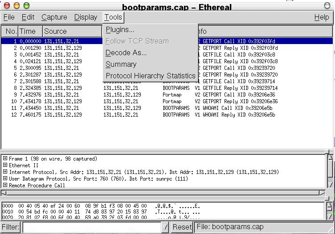Sort packets by the No. column header
Viewport: 335px width, 234px height.
(x=10, y=31)
